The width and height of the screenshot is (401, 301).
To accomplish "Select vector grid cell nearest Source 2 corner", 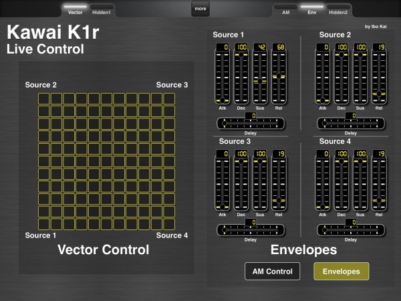I will coord(43,99).
